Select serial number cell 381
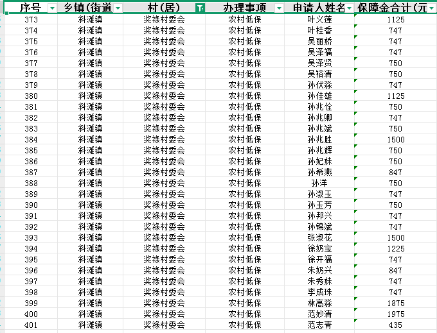437x333 pixels. 31,107
